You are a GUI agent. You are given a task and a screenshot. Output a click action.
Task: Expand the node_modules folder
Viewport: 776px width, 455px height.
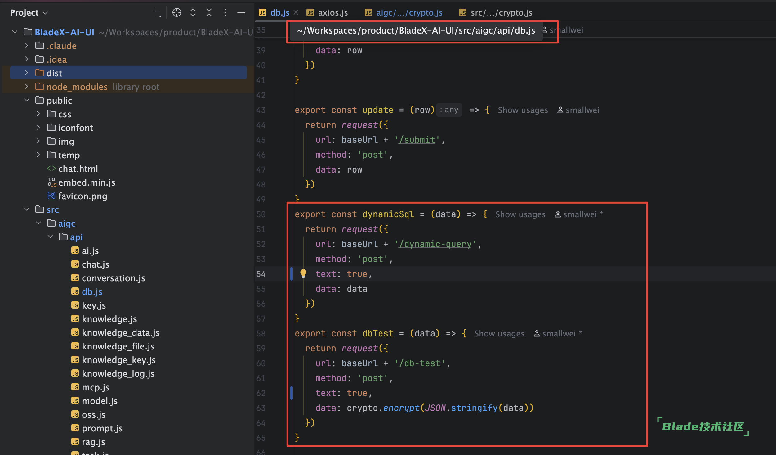[27, 87]
